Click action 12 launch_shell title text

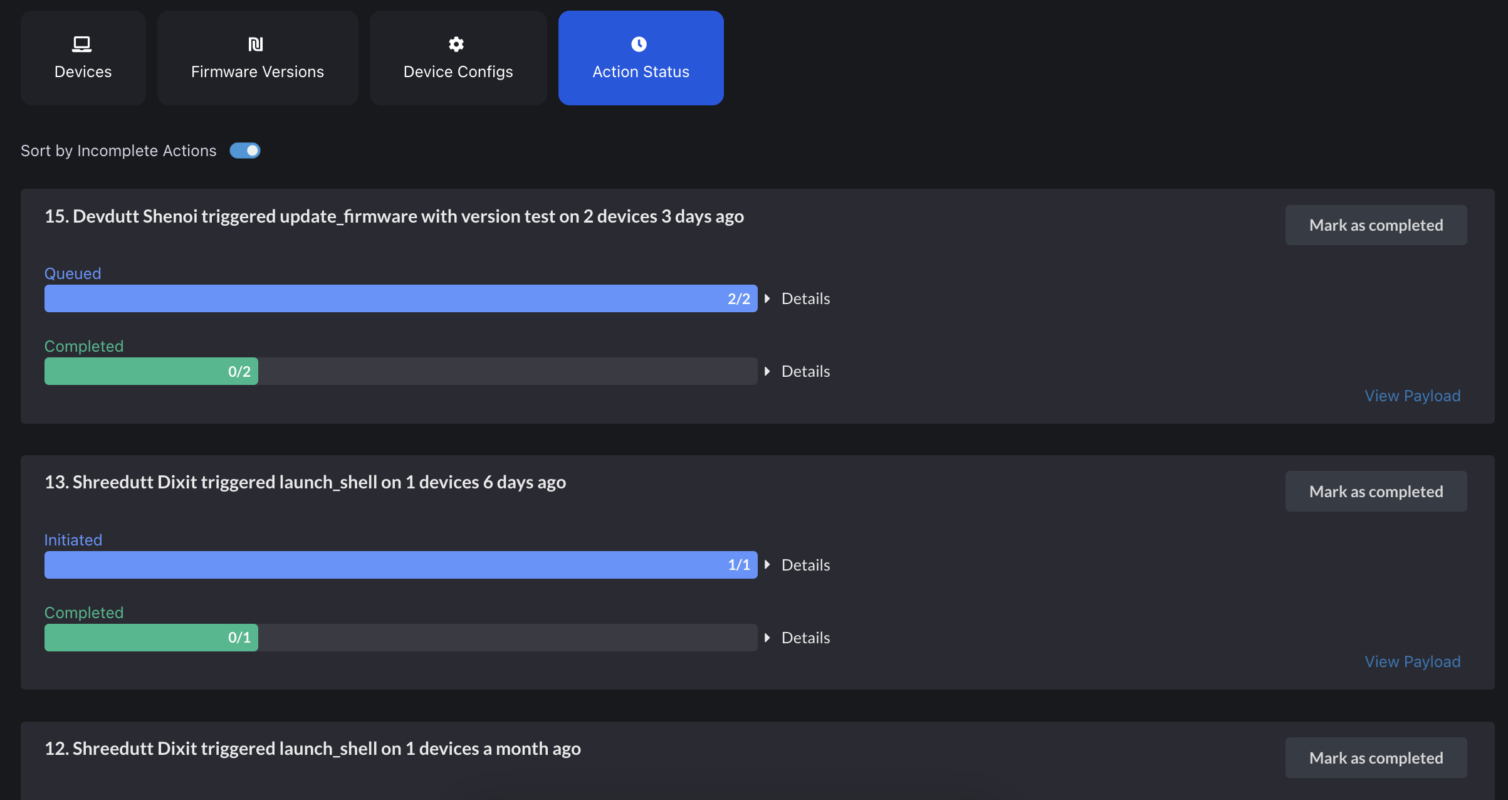[x=313, y=749]
